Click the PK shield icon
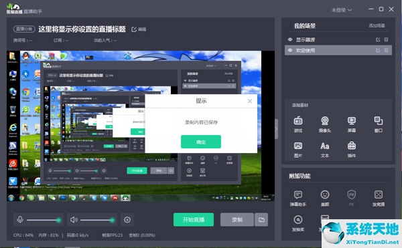The width and height of the screenshot is (402, 248). click(x=352, y=195)
